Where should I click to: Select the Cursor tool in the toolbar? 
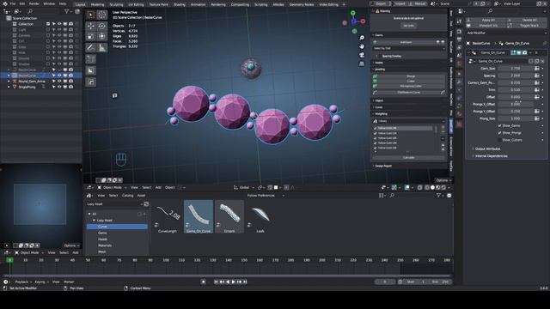click(x=102, y=15)
